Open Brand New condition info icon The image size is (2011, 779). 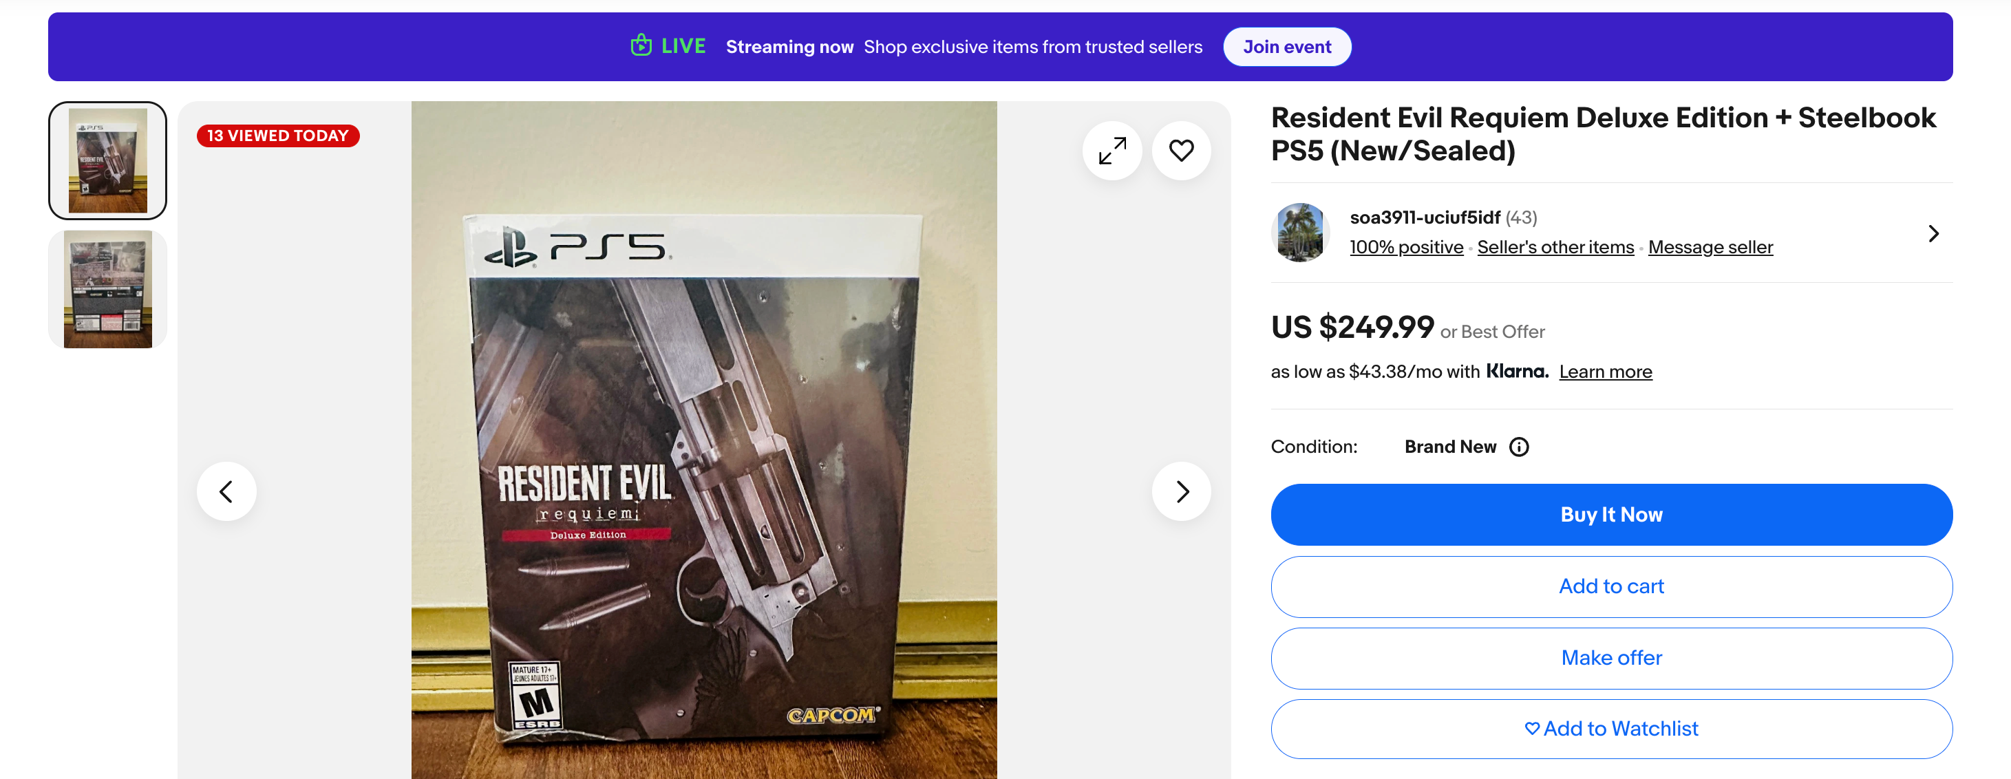(1518, 447)
